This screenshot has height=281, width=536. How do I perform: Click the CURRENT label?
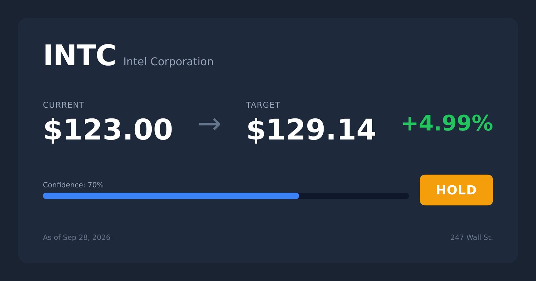(64, 105)
